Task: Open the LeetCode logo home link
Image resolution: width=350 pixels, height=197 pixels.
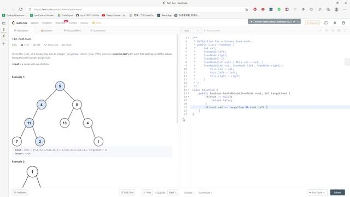Action: click(x=20, y=23)
